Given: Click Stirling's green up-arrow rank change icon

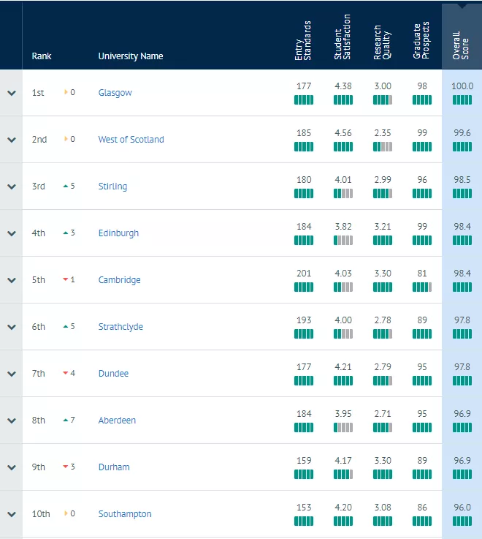Looking at the screenshot, I should click(x=66, y=186).
